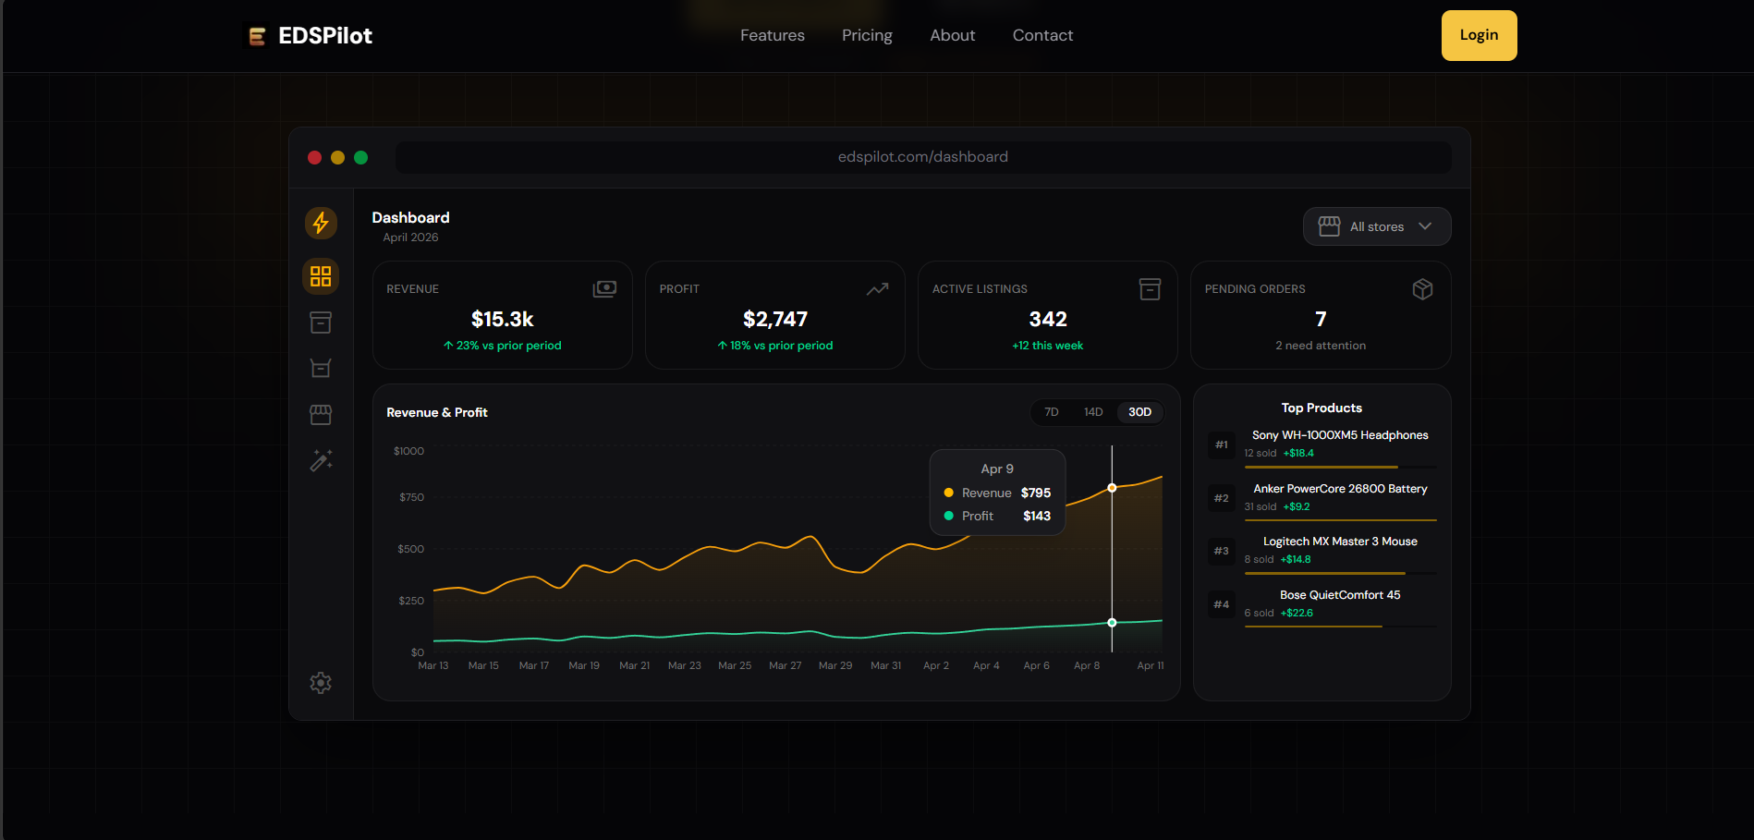Click the revenue wallet icon
Image resolution: width=1754 pixels, height=840 pixels.
point(604,288)
